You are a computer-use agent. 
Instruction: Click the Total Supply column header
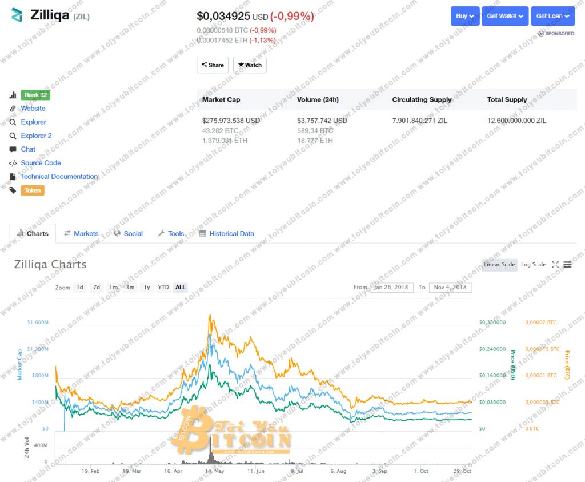click(507, 99)
